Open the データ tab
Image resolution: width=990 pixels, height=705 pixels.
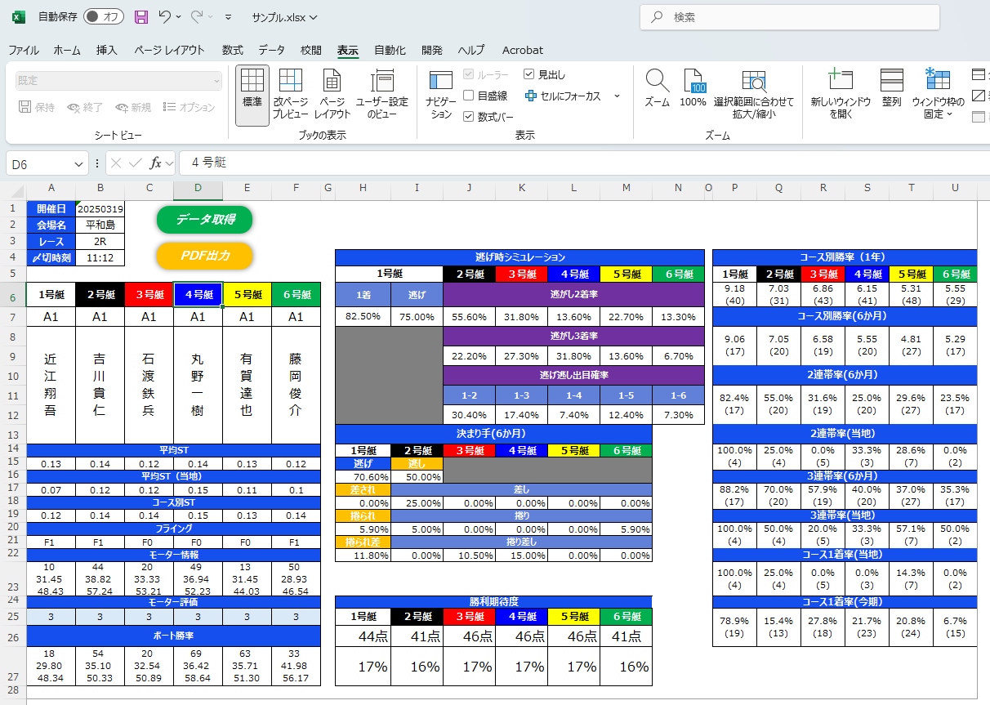click(272, 50)
